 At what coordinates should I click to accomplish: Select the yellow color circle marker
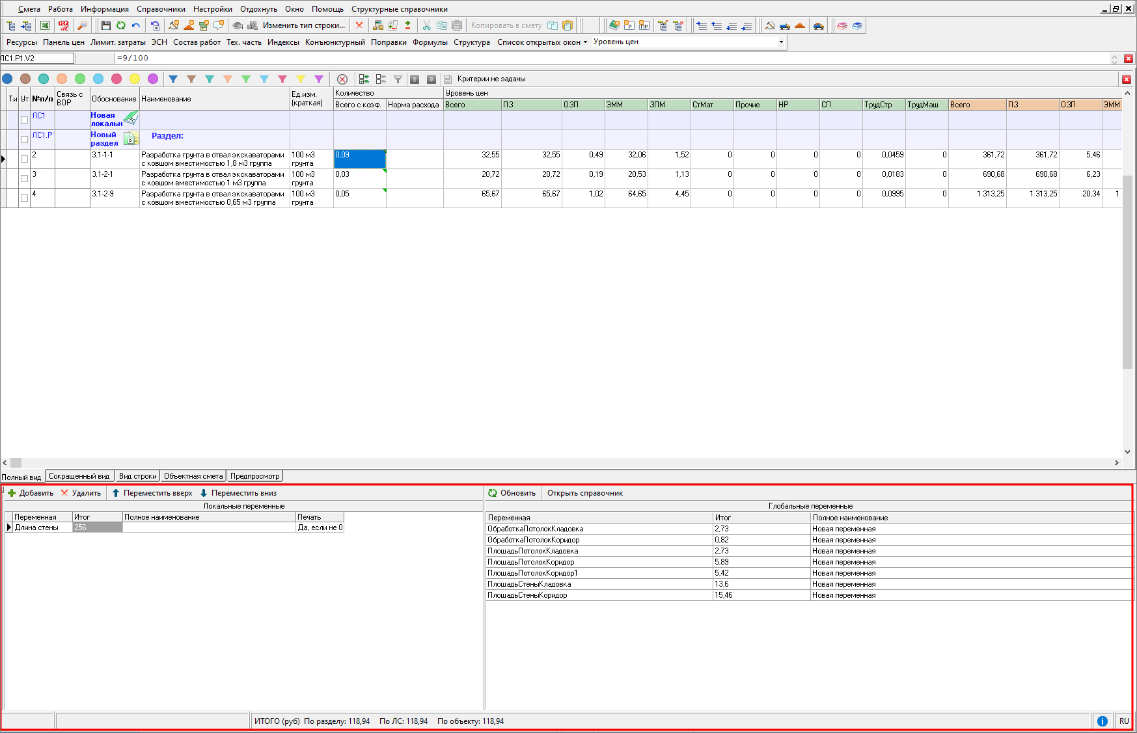135,79
